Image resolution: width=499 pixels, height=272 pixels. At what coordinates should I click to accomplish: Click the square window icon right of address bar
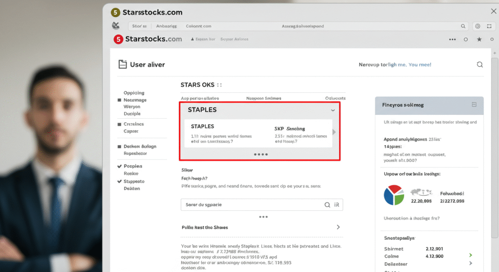point(489,26)
